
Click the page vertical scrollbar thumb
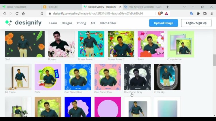pos(214,60)
